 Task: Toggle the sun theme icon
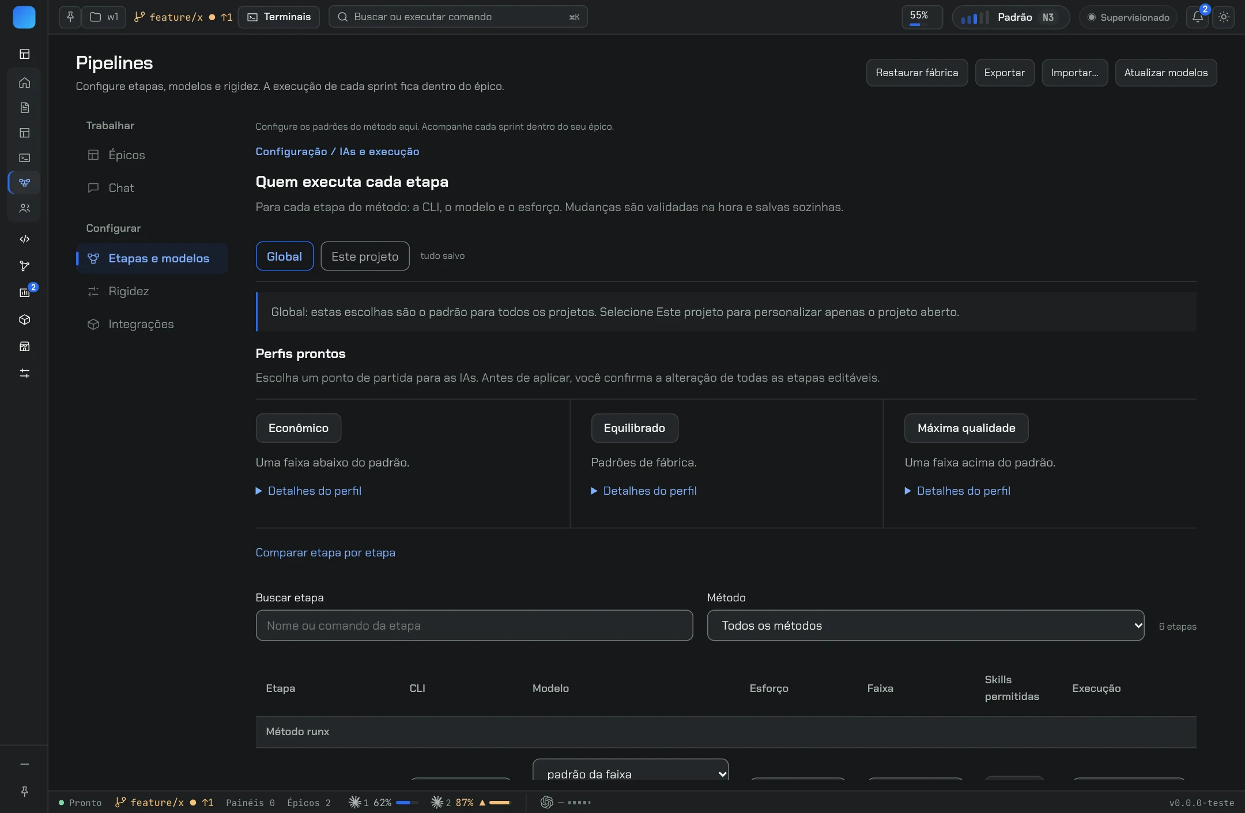(x=1224, y=17)
